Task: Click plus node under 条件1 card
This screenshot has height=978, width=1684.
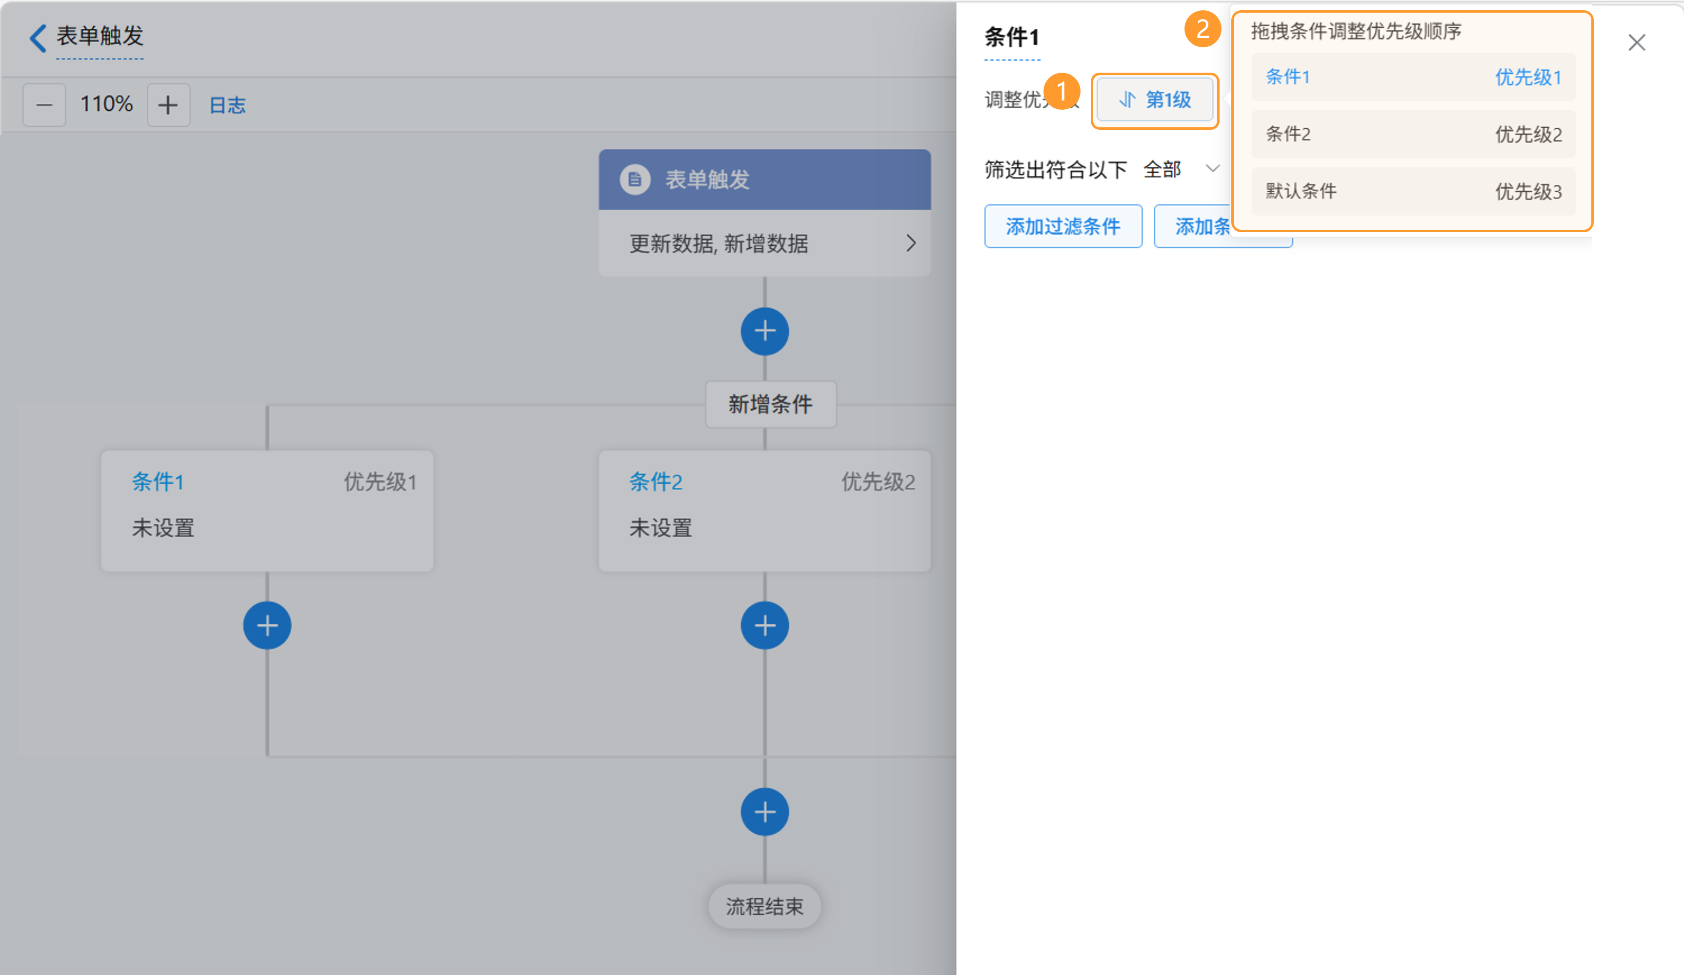Action: (x=267, y=625)
